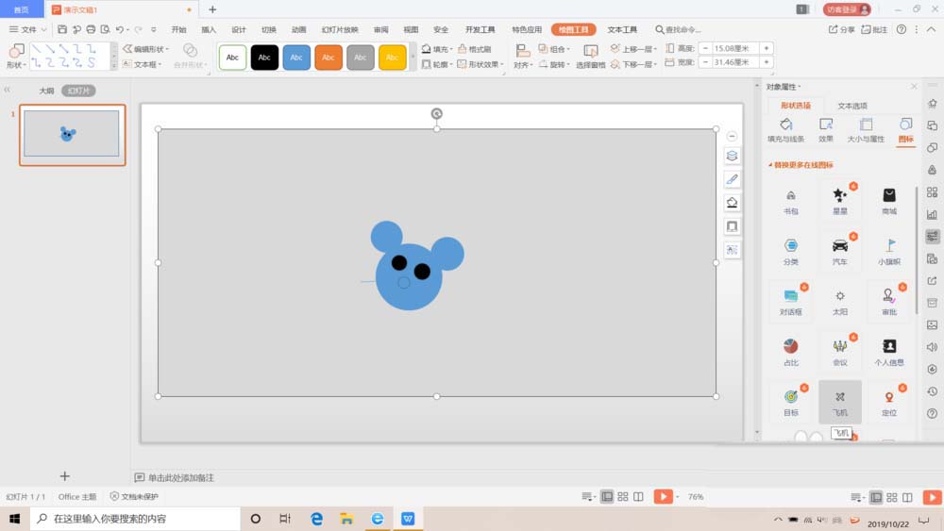Click the save icon in quick toolbar
This screenshot has height=531, width=944.
62,29
